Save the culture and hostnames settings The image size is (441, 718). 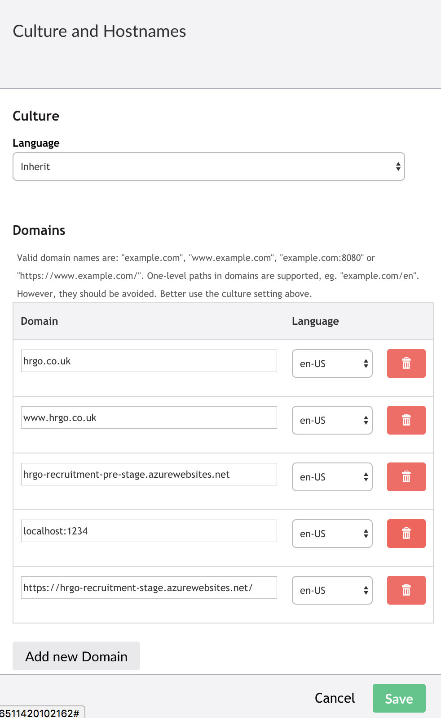click(x=399, y=698)
